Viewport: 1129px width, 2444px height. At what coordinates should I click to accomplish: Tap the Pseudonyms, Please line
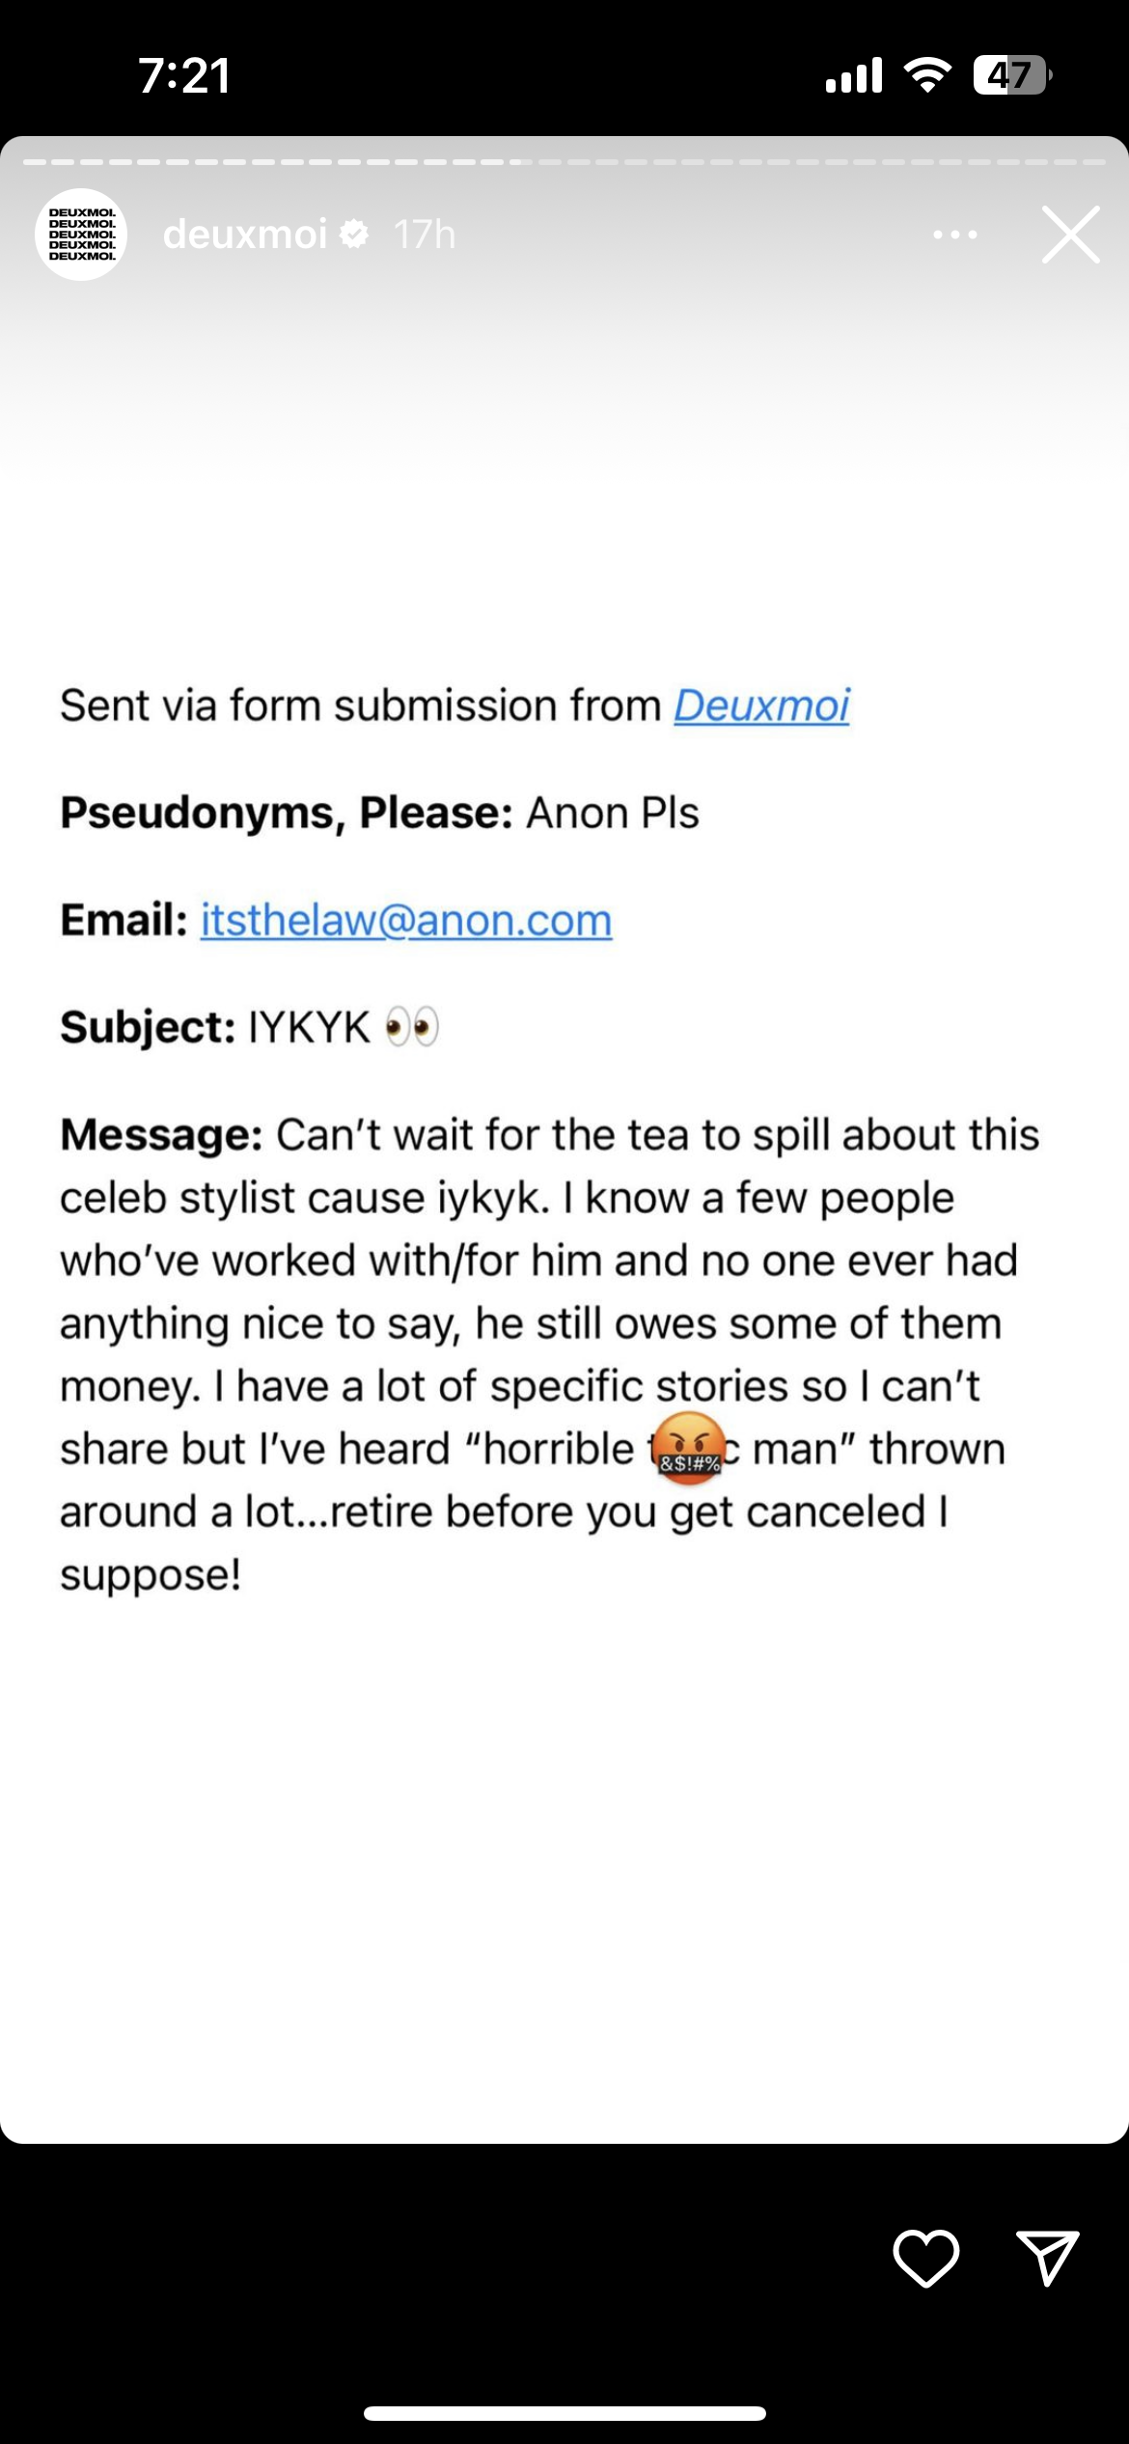pyautogui.click(x=379, y=813)
